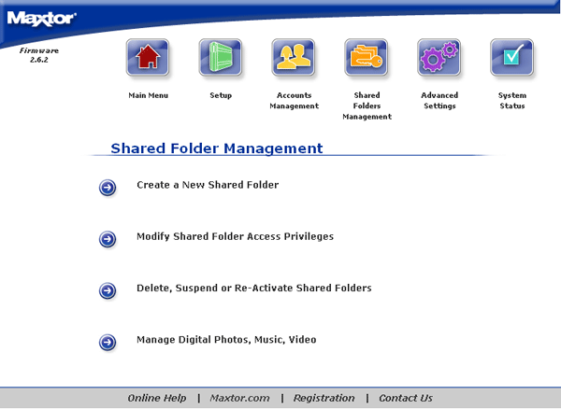Click the Maxtor logo
The height and width of the screenshot is (409, 561).
click(x=41, y=19)
